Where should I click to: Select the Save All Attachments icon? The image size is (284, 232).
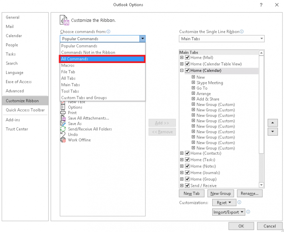(x=63, y=118)
